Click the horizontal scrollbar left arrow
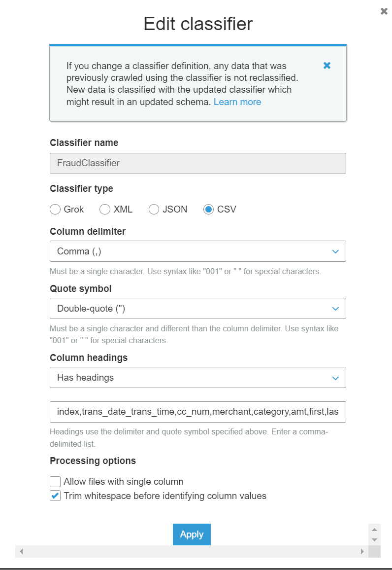The width and height of the screenshot is (392, 570). (21, 551)
